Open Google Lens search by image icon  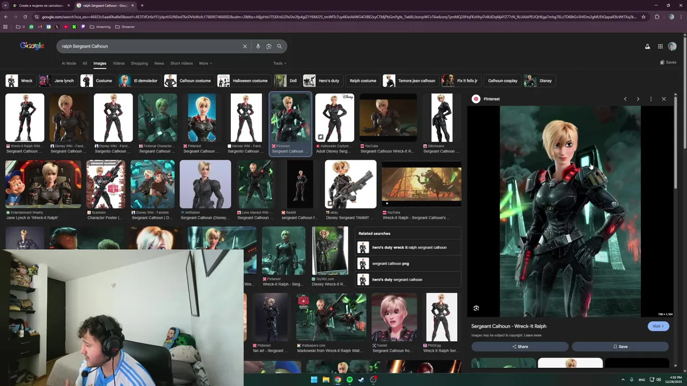click(x=269, y=46)
